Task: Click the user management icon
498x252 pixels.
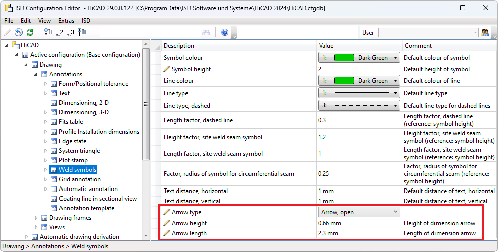Action: click(x=485, y=32)
